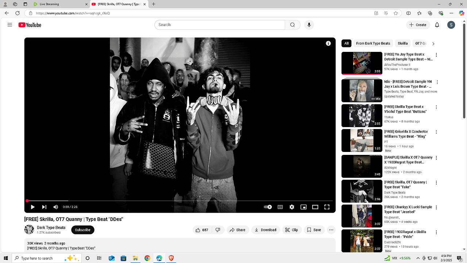Screen dimensions: 467x263
Task: Enter full screen mode
Action: tap(327, 207)
